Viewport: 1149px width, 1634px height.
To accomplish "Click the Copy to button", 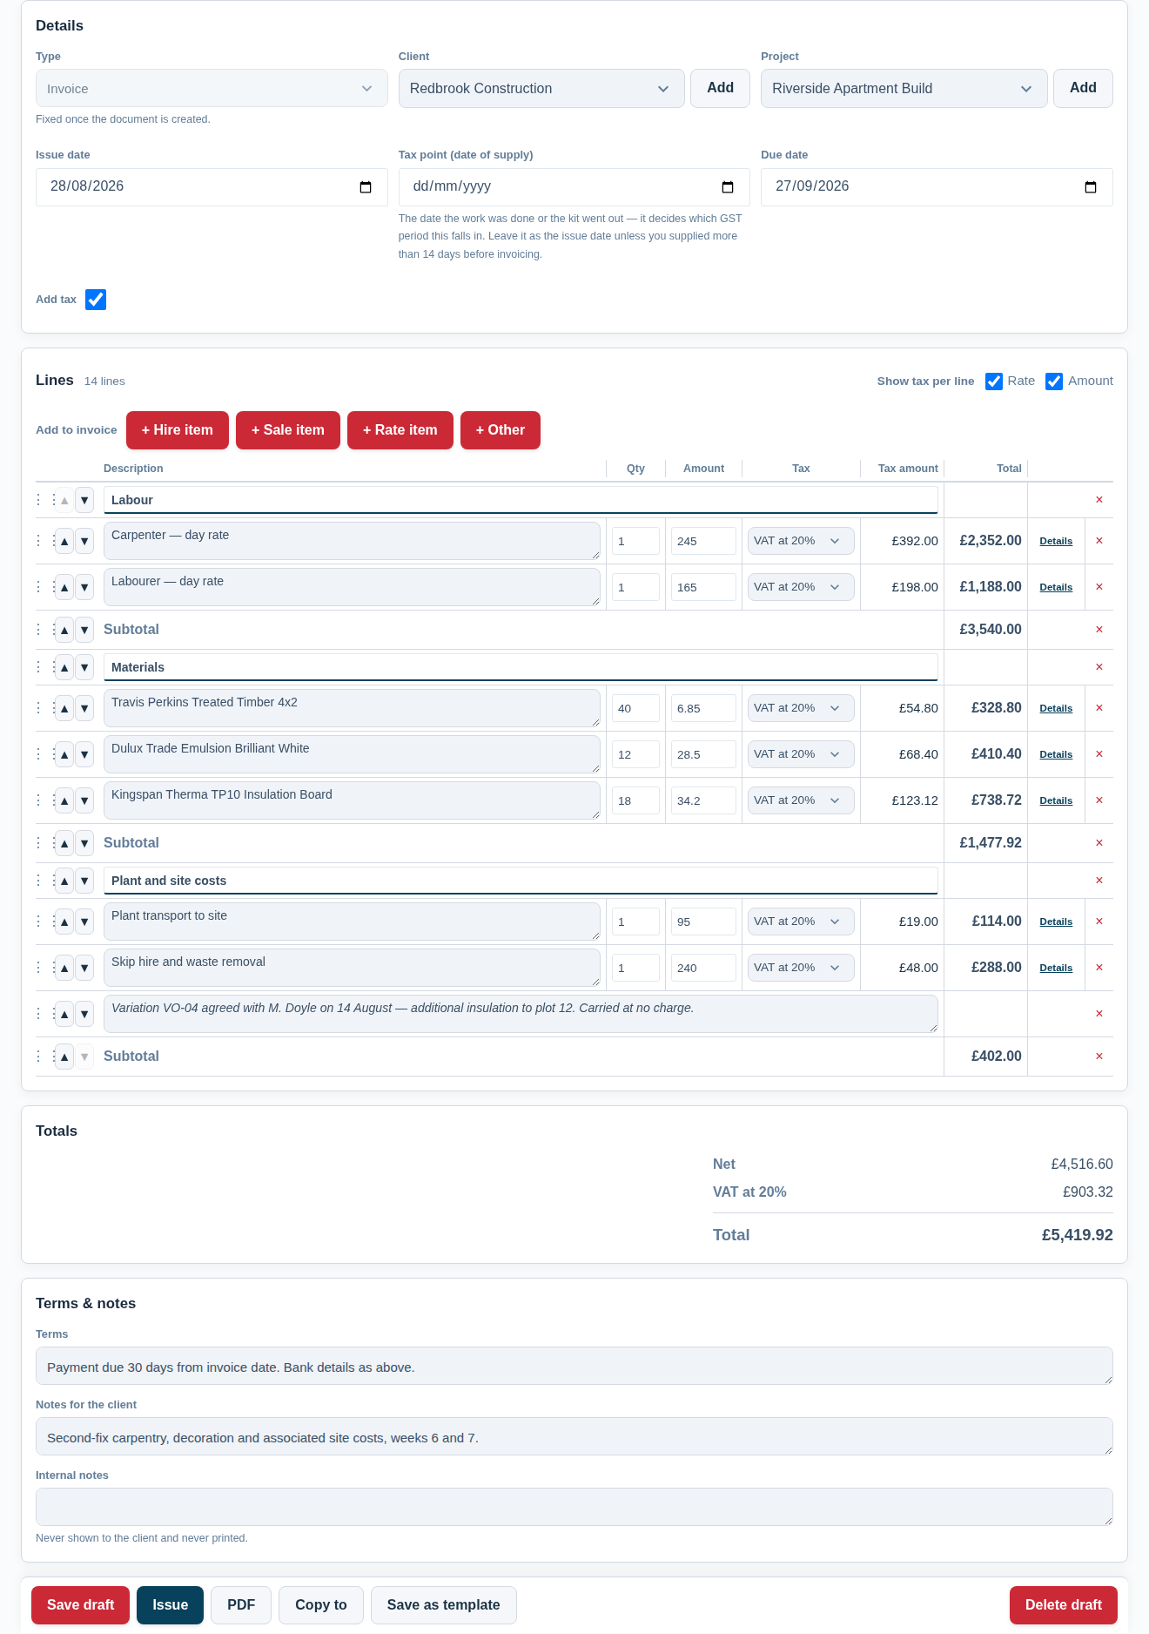I will (x=321, y=1605).
